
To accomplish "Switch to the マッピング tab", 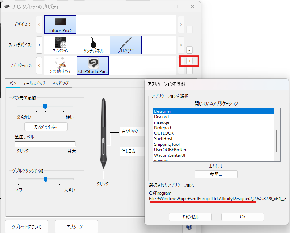I will coord(60,84).
